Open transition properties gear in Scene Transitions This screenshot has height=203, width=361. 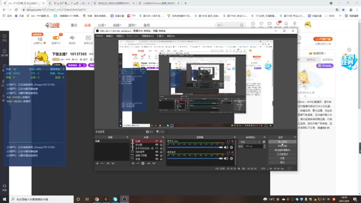(264, 142)
